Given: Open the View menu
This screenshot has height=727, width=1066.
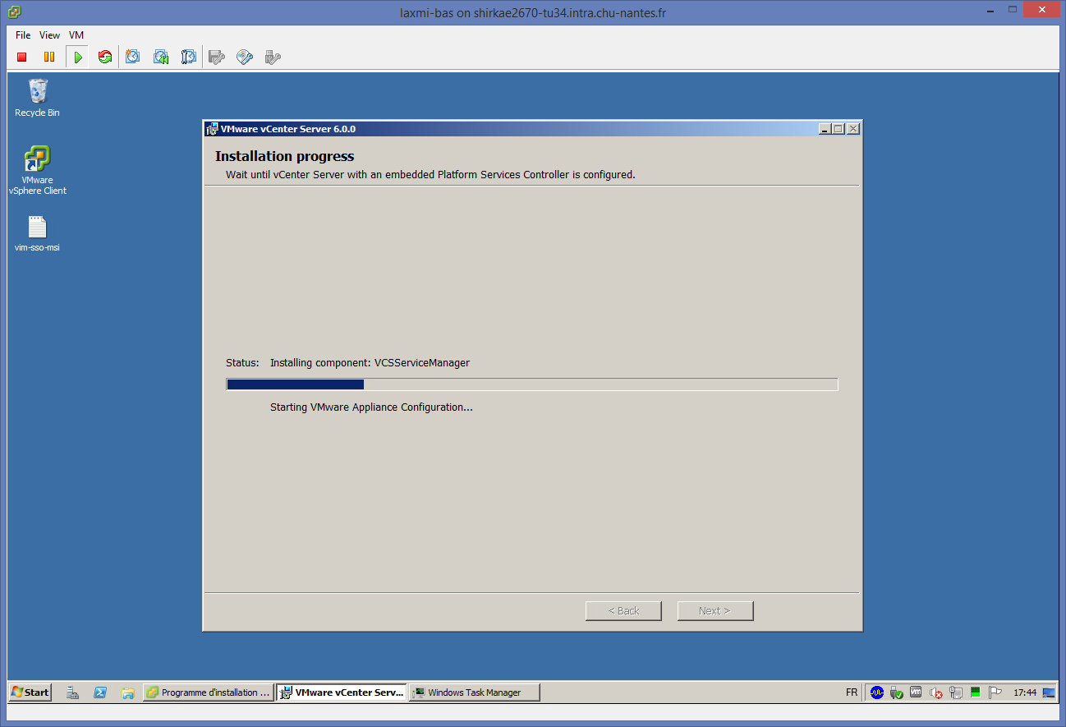Looking at the screenshot, I should point(49,35).
